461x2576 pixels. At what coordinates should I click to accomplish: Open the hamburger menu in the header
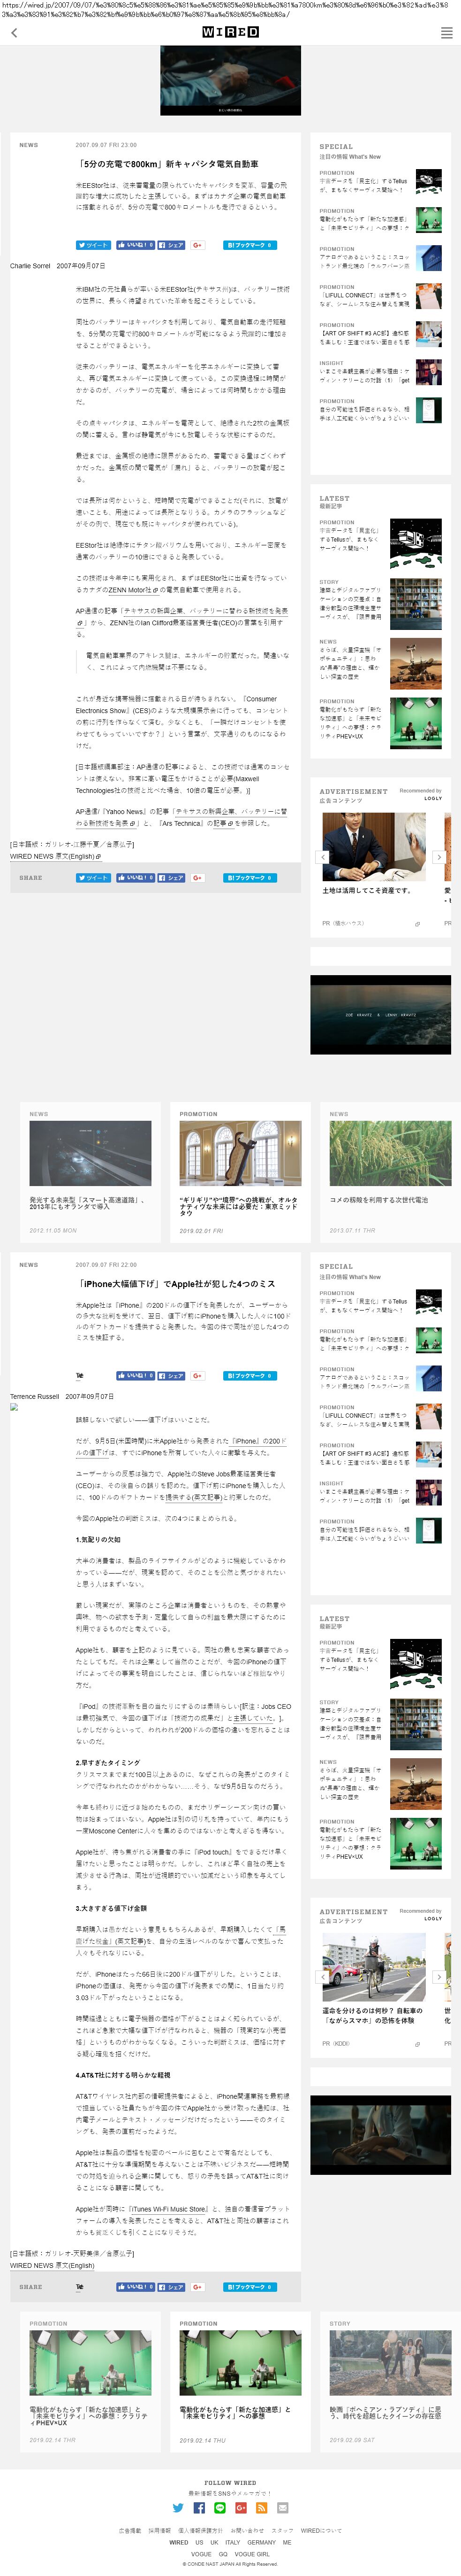pyautogui.click(x=446, y=33)
